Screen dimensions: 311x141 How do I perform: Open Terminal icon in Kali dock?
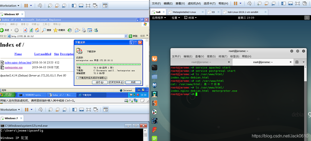154,68
